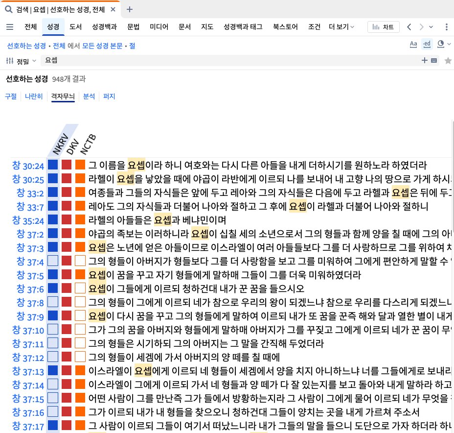Open the 문서 tab
454x433 pixels.
click(x=185, y=27)
